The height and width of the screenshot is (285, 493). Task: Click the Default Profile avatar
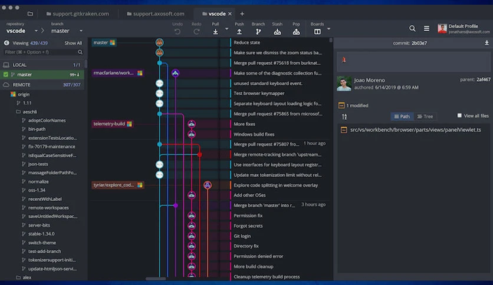pyautogui.click(x=442, y=29)
